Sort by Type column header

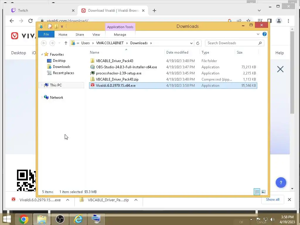click(205, 52)
